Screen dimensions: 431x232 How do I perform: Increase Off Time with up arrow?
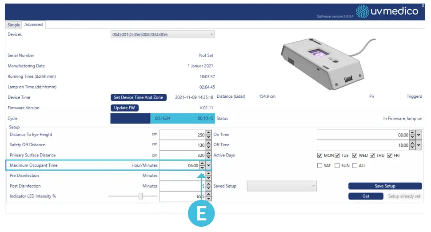click(x=412, y=143)
